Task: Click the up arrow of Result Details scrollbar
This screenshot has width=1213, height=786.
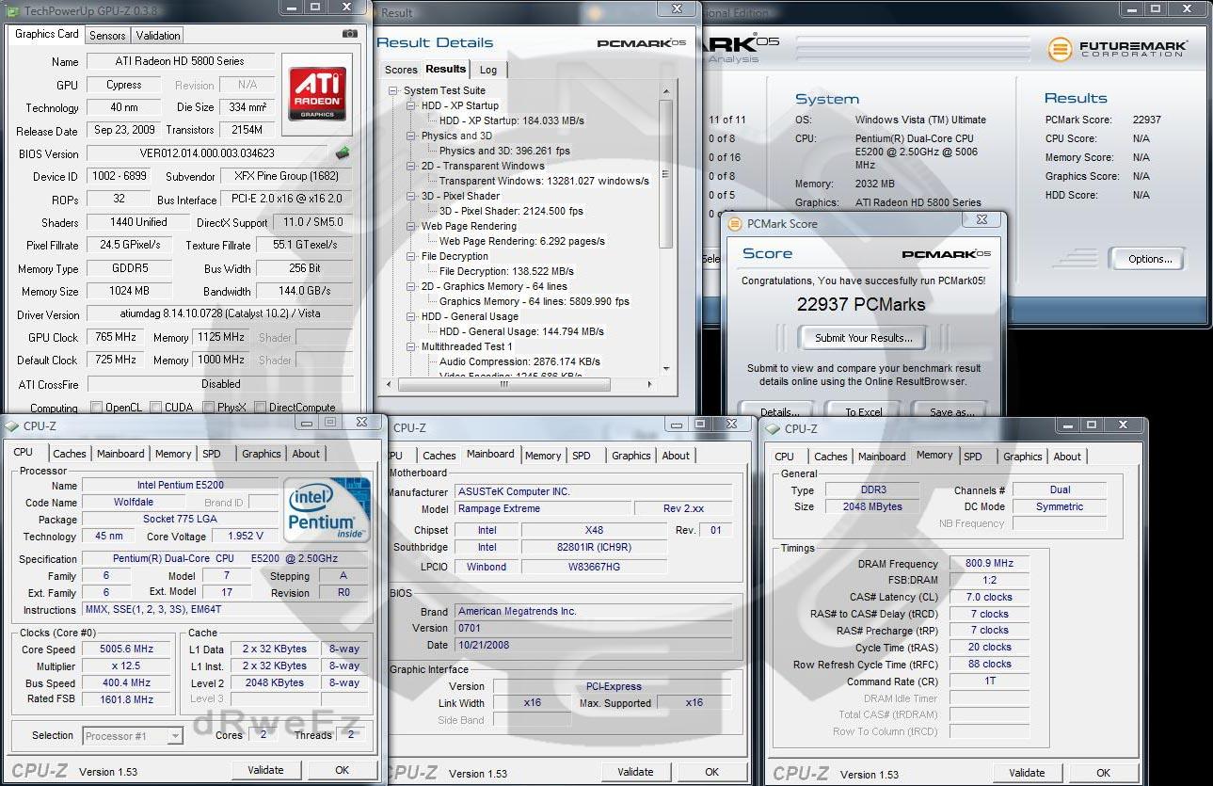Action: [666, 90]
